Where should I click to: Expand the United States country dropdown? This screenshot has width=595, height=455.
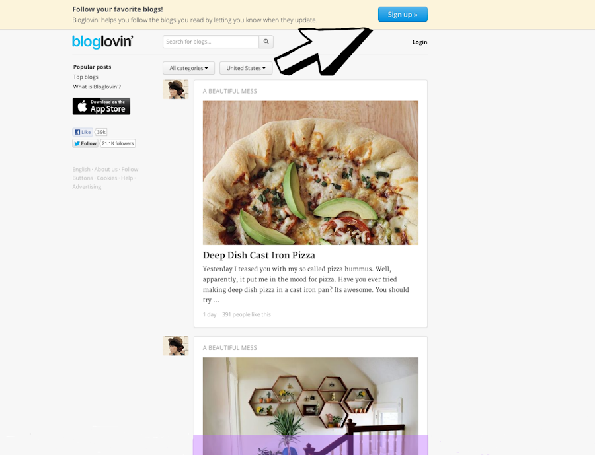(x=246, y=68)
